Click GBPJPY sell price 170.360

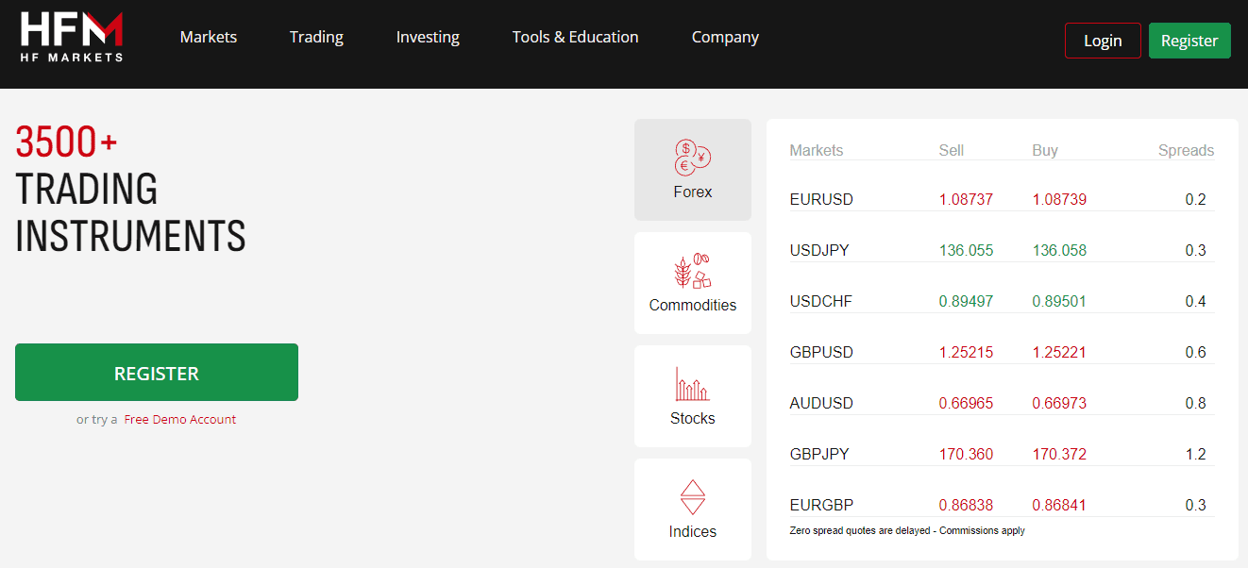(x=966, y=455)
